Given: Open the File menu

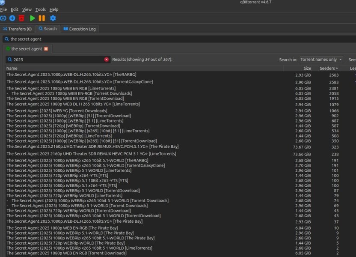Looking at the screenshot, I should (4, 9).
